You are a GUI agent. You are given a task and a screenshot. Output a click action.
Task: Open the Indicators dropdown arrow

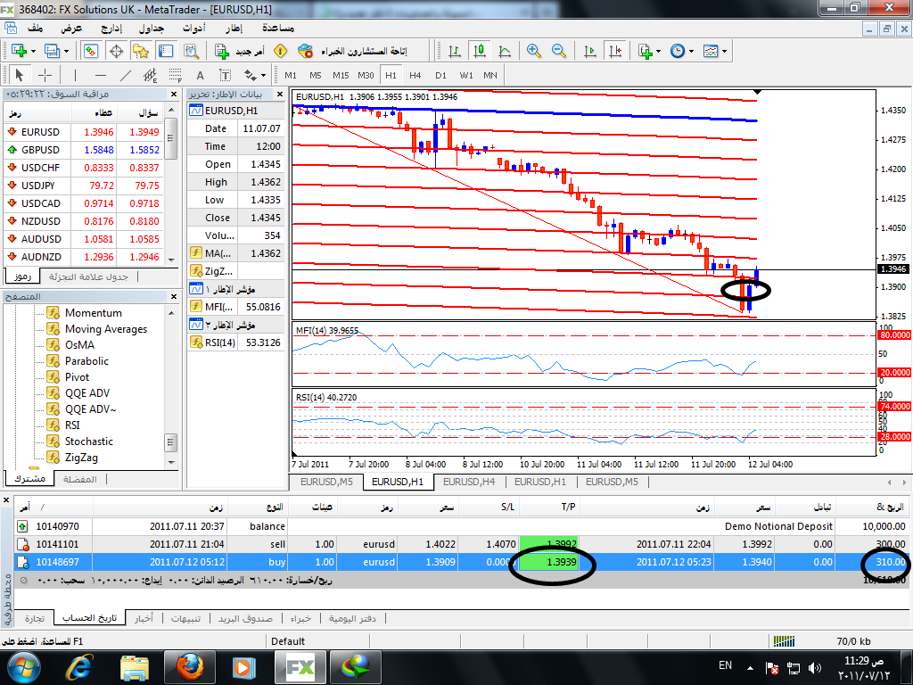pyautogui.click(x=659, y=51)
